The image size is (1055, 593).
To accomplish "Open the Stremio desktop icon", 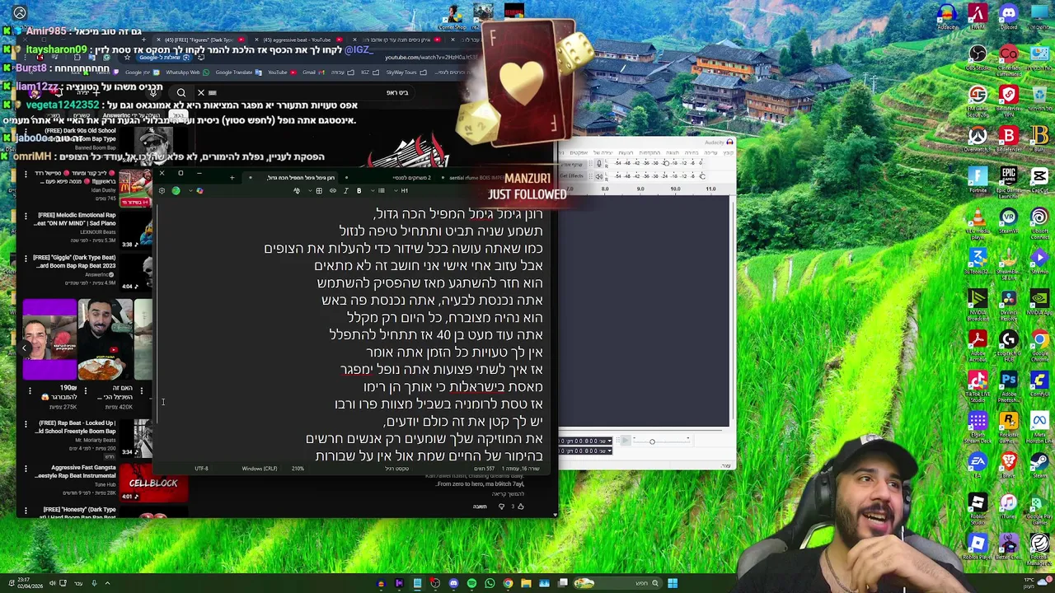I will pos(1039,259).
